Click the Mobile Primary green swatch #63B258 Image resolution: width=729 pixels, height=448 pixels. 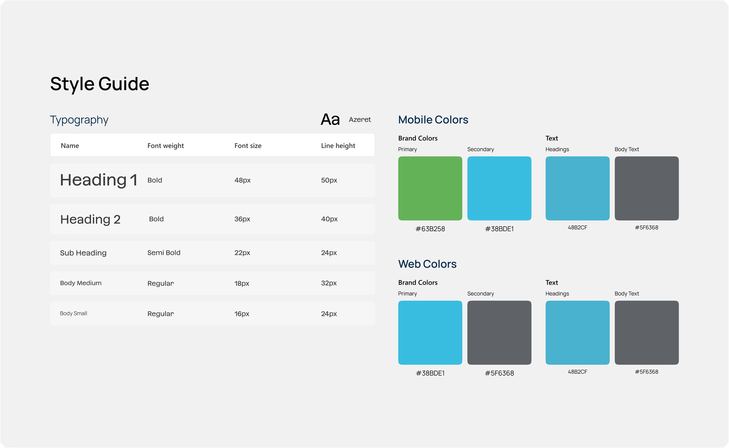430,189
